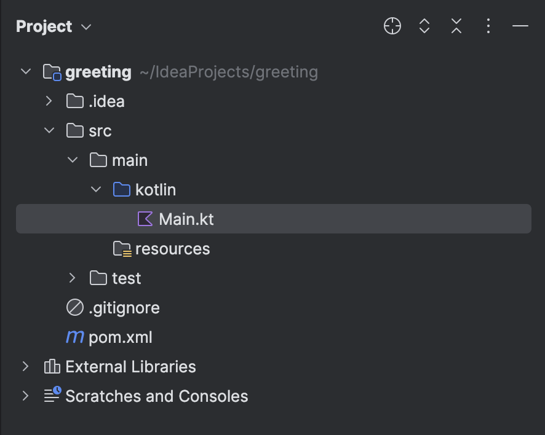The height and width of the screenshot is (435, 545).
Task: Click the Collapse All icon
Action: point(456,26)
